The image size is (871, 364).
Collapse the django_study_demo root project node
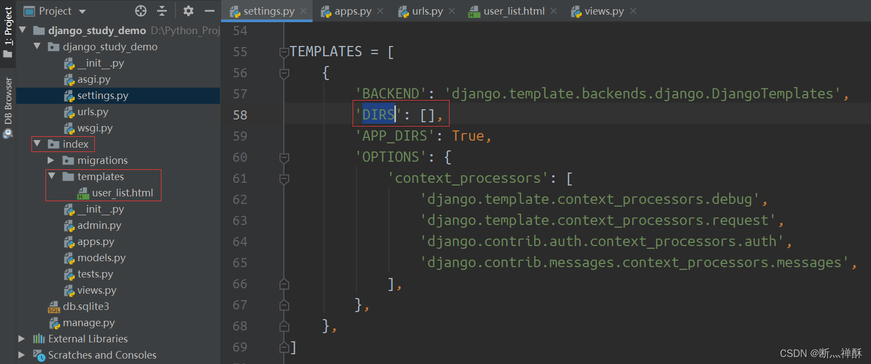coord(23,30)
